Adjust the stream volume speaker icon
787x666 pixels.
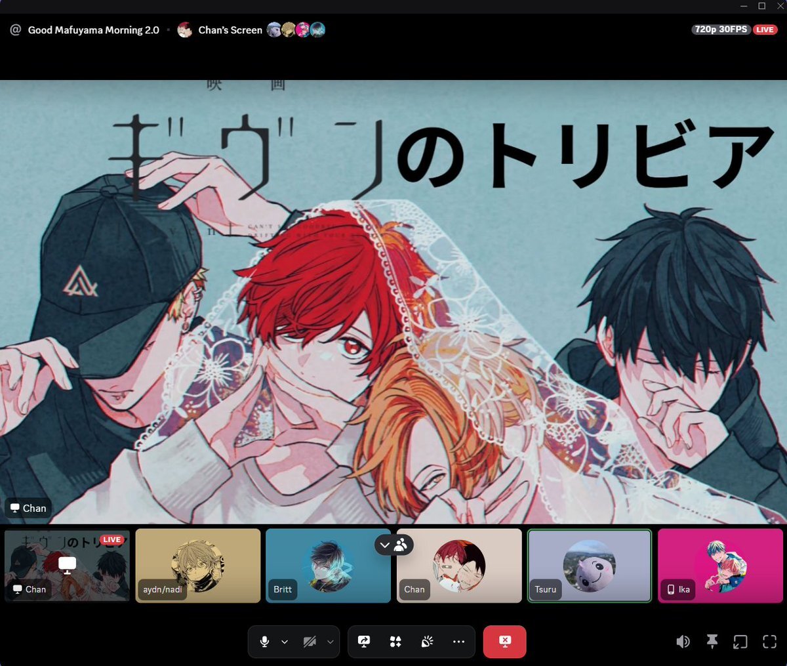pos(683,642)
